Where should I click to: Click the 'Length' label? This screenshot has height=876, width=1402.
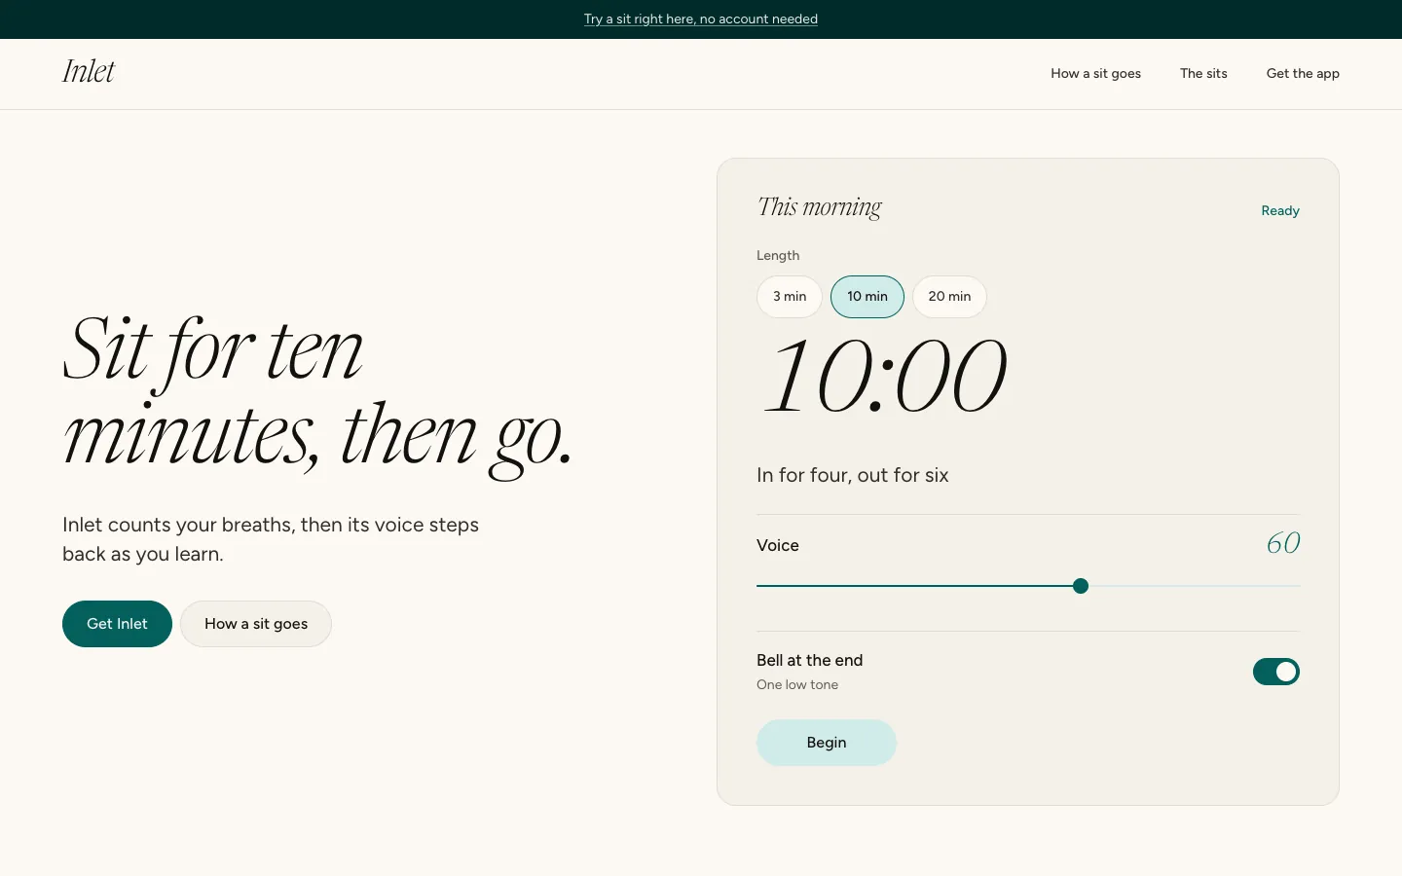coord(778,256)
